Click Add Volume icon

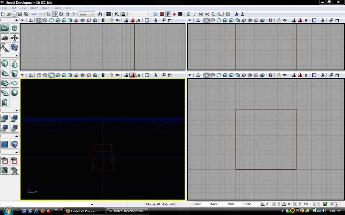coord(14,144)
